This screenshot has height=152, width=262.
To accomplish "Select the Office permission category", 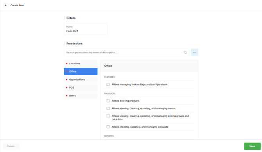I will tap(81, 71).
